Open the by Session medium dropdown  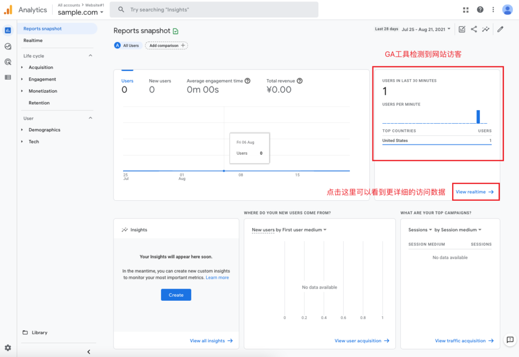(x=458, y=230)
